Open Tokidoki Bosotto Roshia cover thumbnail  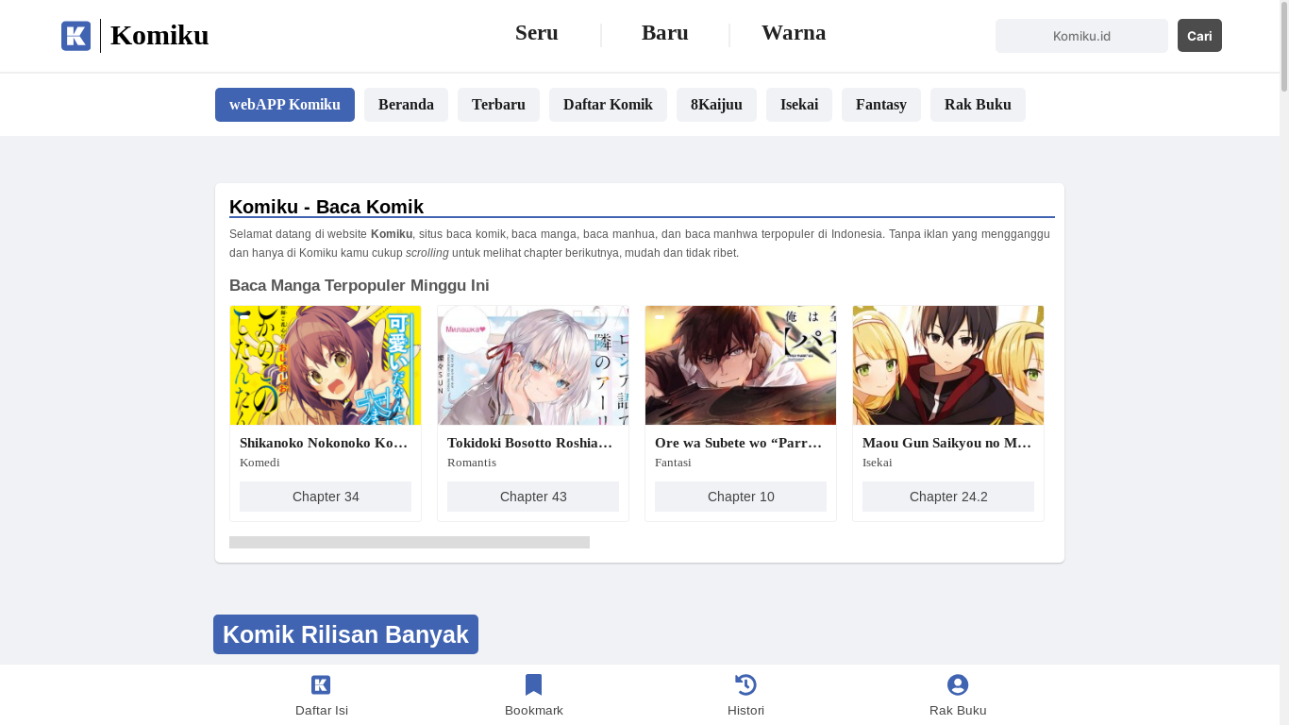click(x=533, y=365)
